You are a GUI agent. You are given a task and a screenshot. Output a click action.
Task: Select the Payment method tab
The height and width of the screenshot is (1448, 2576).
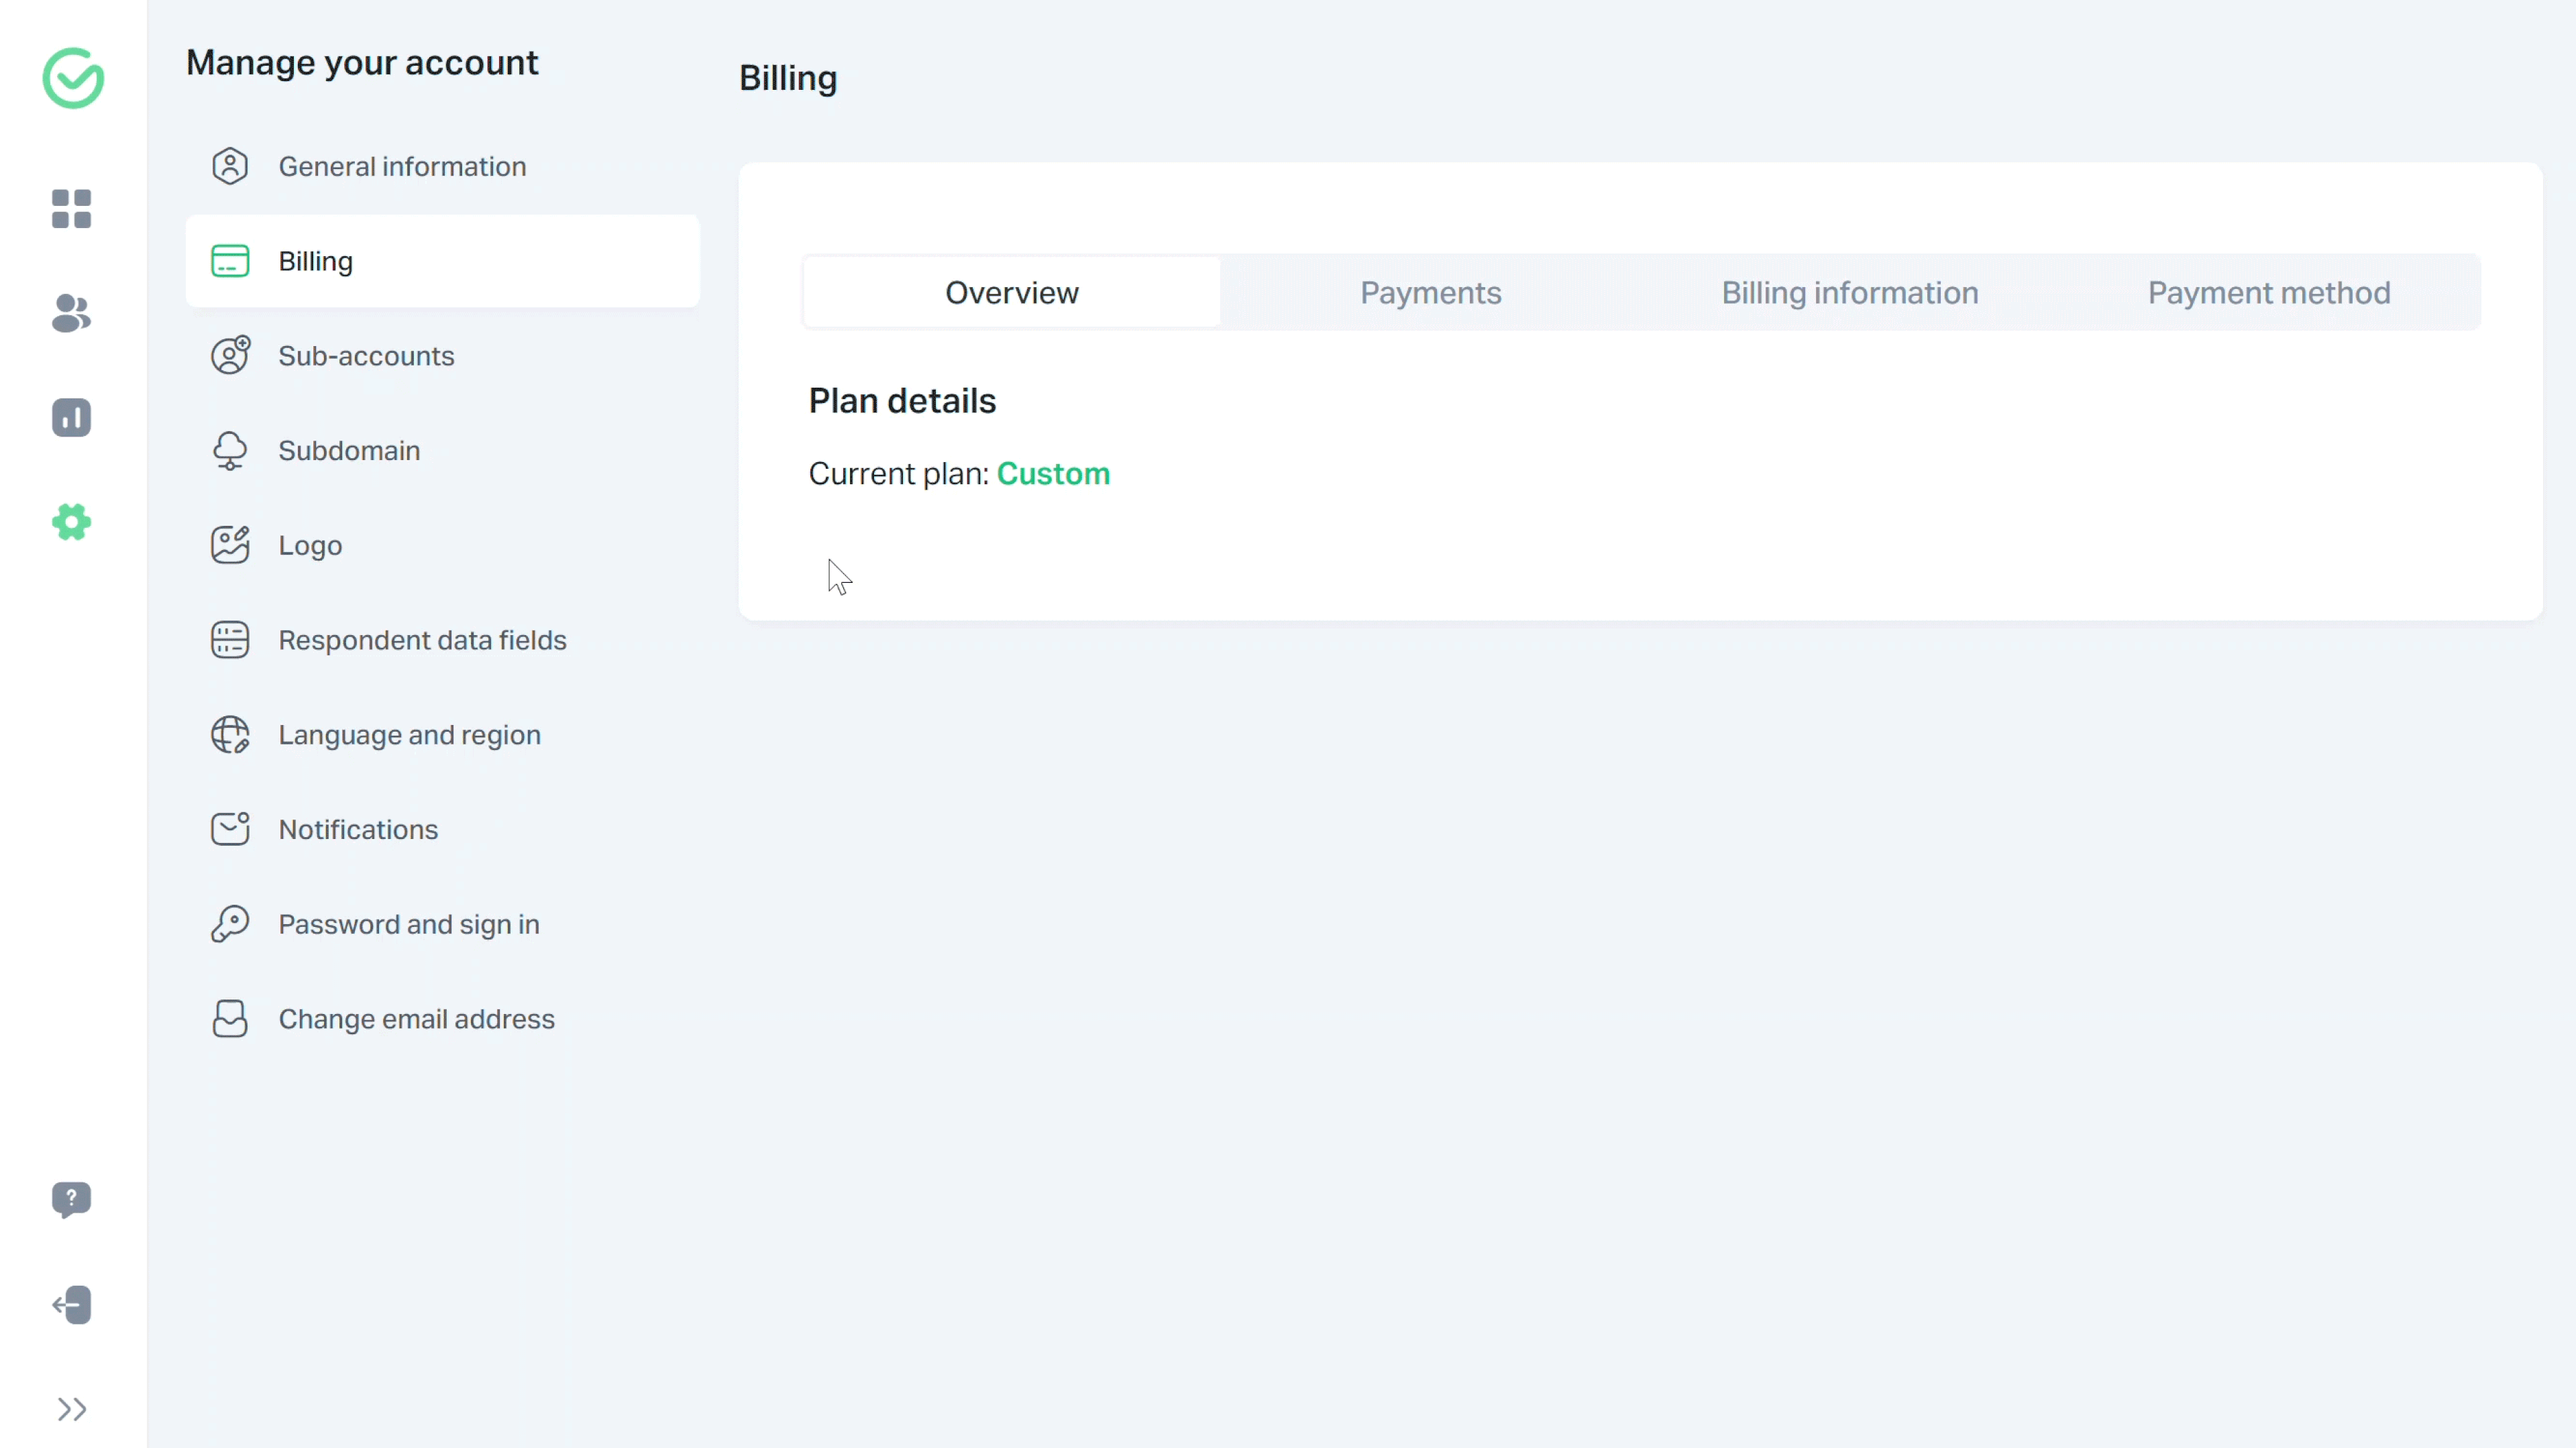tap(2268, 293)
